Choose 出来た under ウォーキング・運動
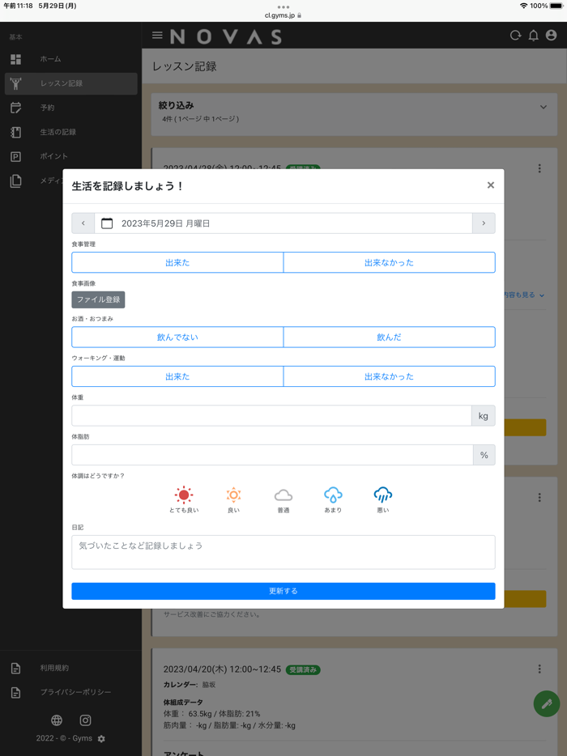The height and width of the screenshot is (756, 567). point(177,376)
